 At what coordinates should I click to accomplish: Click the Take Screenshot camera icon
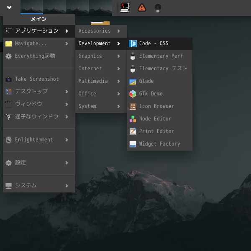8,79
